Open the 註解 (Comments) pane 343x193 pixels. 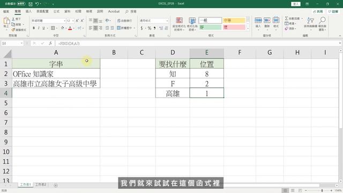333,11
